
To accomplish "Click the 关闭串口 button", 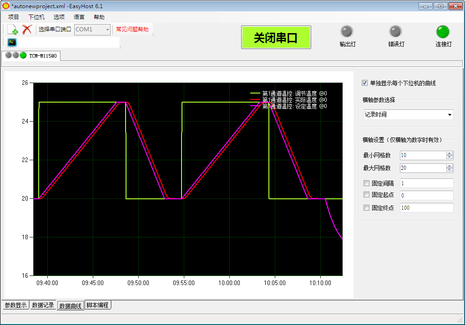I will pyautogui.click(x=276, y=37).
